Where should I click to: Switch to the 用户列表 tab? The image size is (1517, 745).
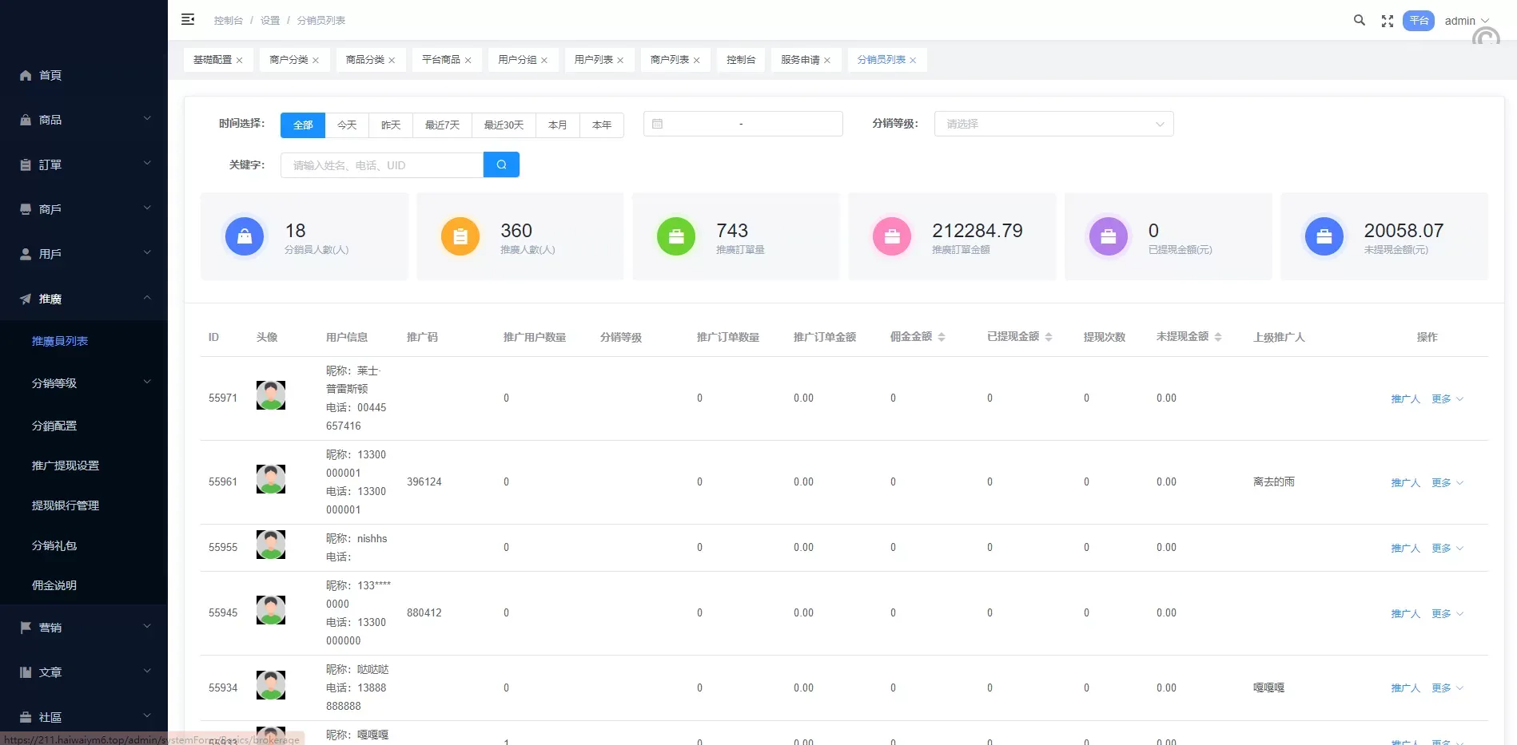point(593,60)
